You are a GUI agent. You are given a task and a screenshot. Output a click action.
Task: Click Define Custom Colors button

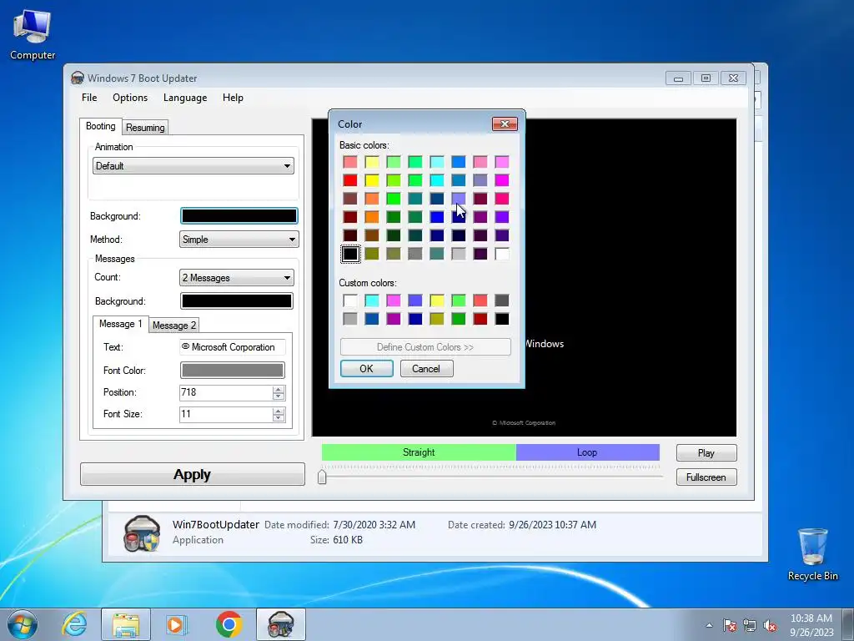pos(425,346)
